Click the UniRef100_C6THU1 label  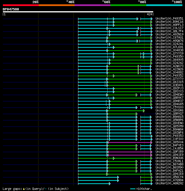coord(169,37)
